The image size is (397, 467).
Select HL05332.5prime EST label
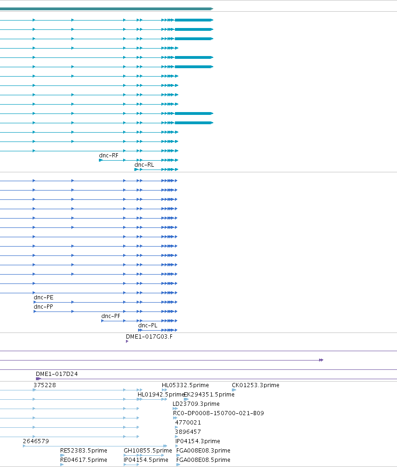[x=185, y=385]
